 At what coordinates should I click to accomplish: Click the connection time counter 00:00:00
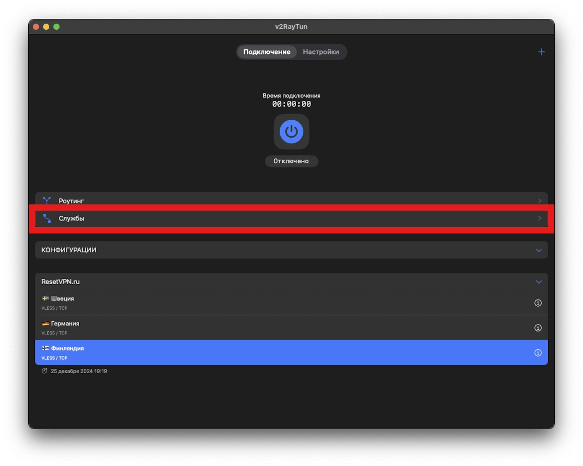coord(291,104)
